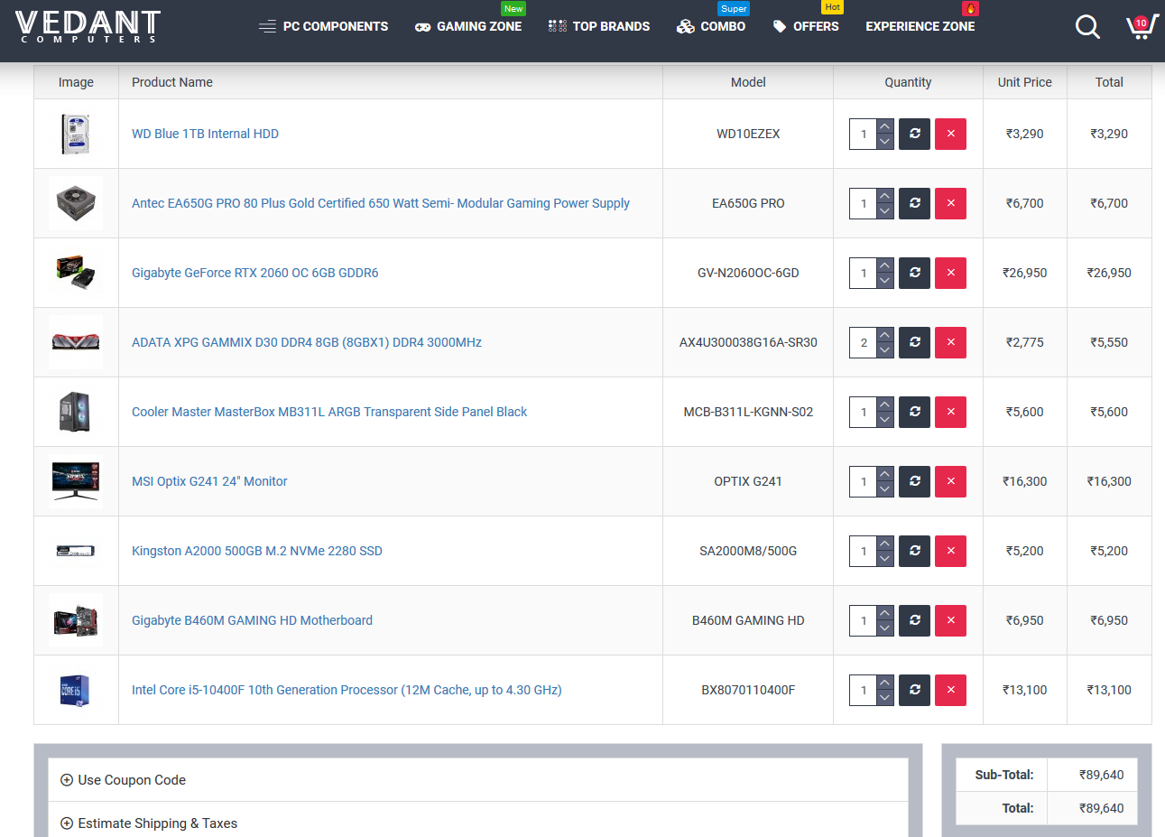1165x837 pixels.
Task: Click quantity field for ADATA RAM
Action: point(864,342)
